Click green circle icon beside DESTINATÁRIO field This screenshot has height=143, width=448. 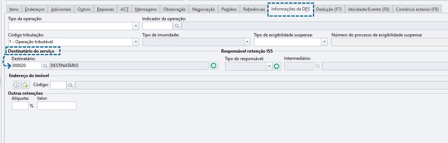point(214,66)
